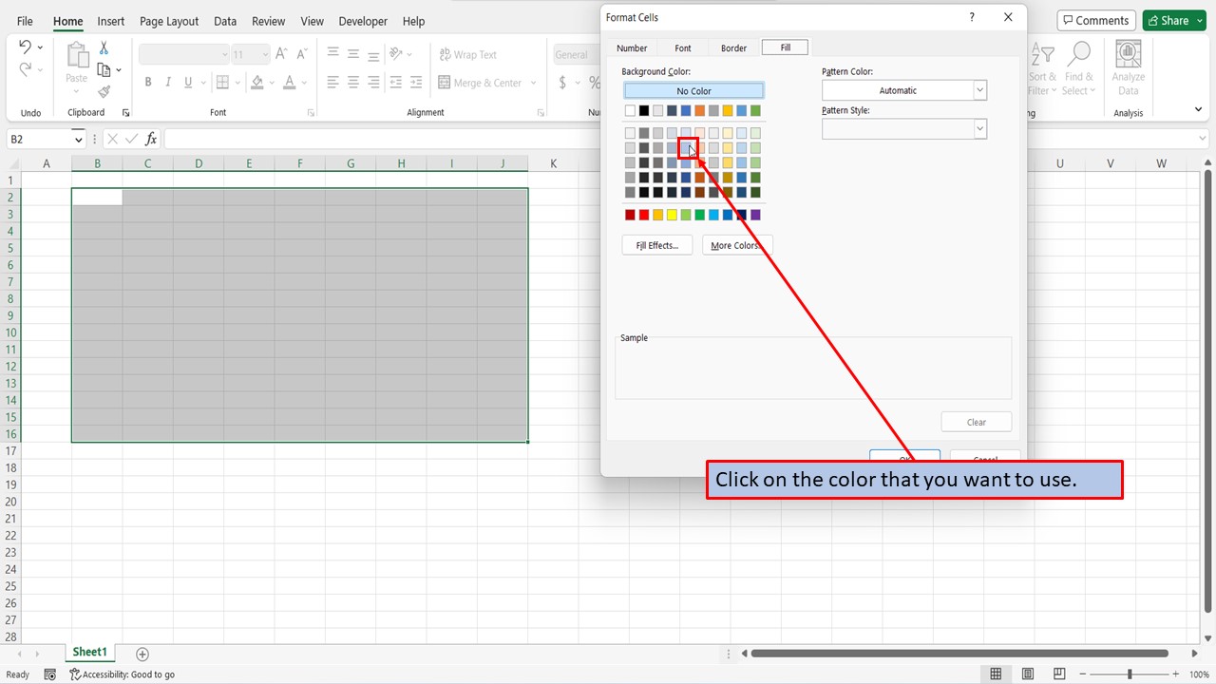1216x684 pixels.
Task: Switch to the Border tab in dialog
Action: coord(733,47)
